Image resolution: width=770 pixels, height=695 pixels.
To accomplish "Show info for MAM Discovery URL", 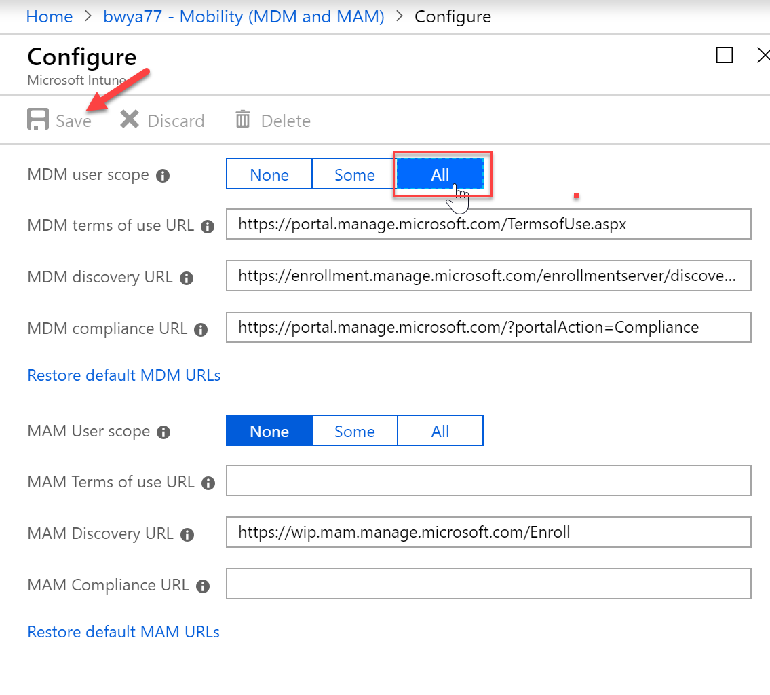I will click(x=187, y=534).
